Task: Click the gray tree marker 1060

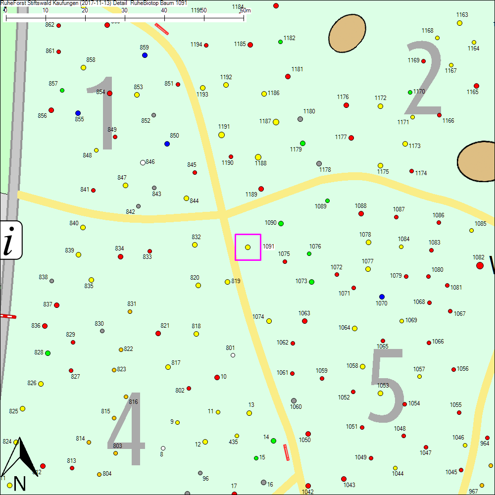Action: click(294, 400)
